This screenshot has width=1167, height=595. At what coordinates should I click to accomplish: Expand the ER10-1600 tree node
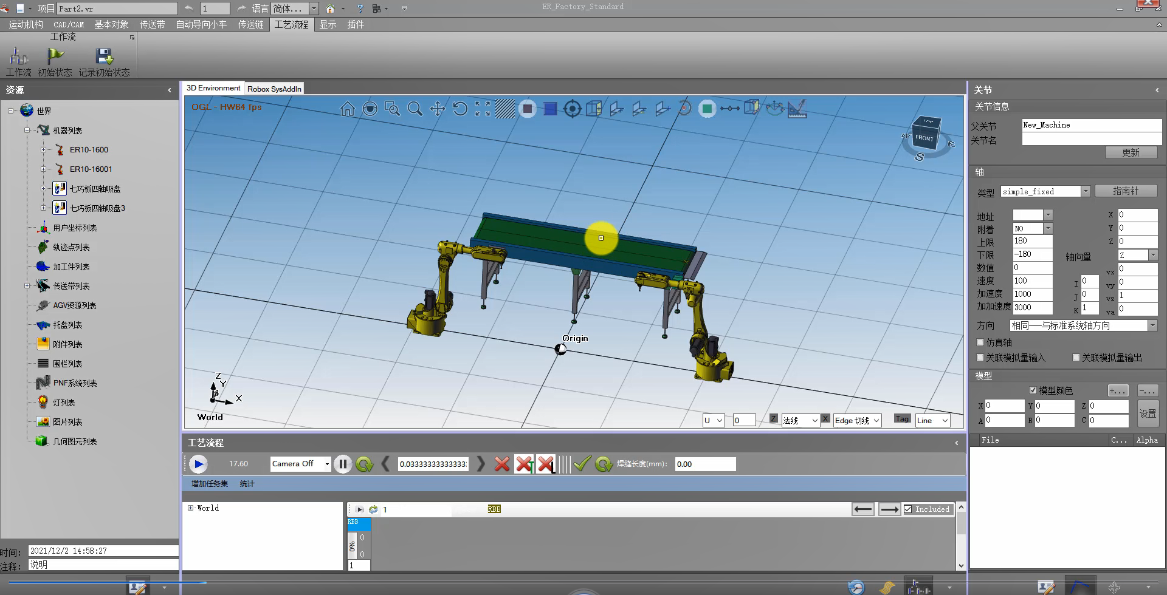[x=43, y=150]
